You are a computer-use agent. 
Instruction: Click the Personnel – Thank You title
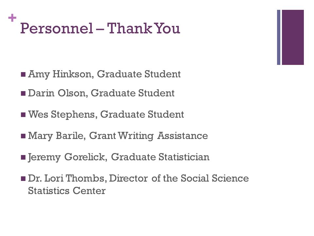100,28
